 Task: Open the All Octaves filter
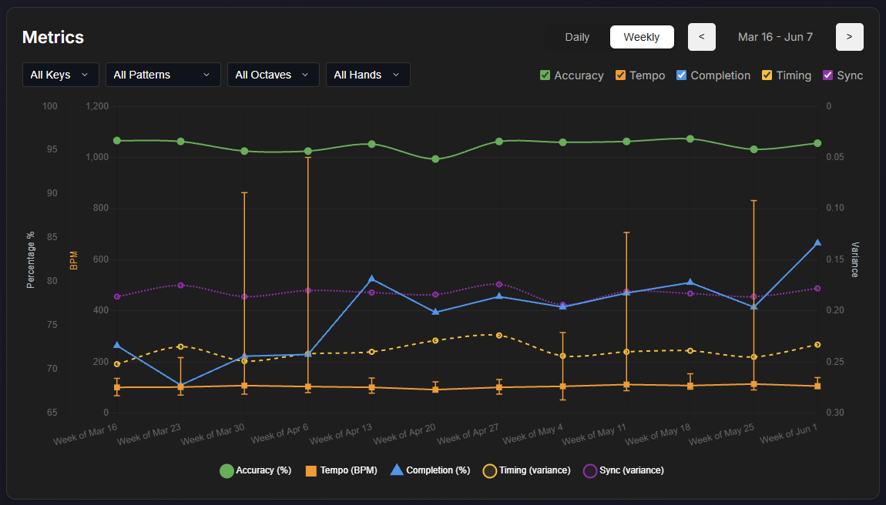click(x=273, y=75)
